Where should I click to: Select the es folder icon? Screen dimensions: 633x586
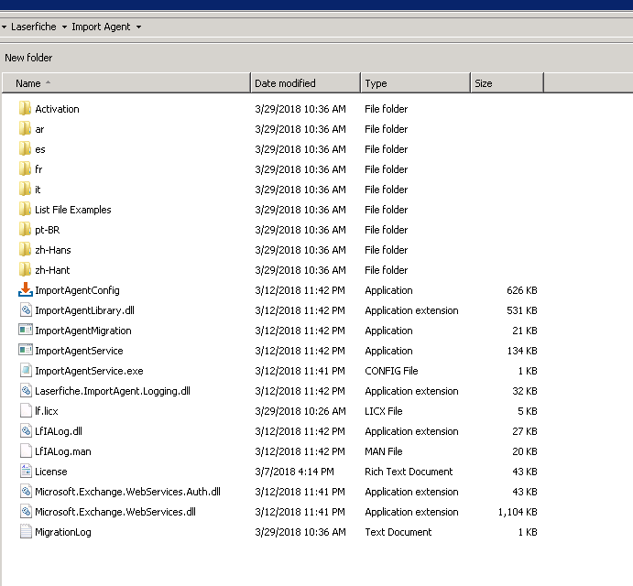tap(25, 149)
